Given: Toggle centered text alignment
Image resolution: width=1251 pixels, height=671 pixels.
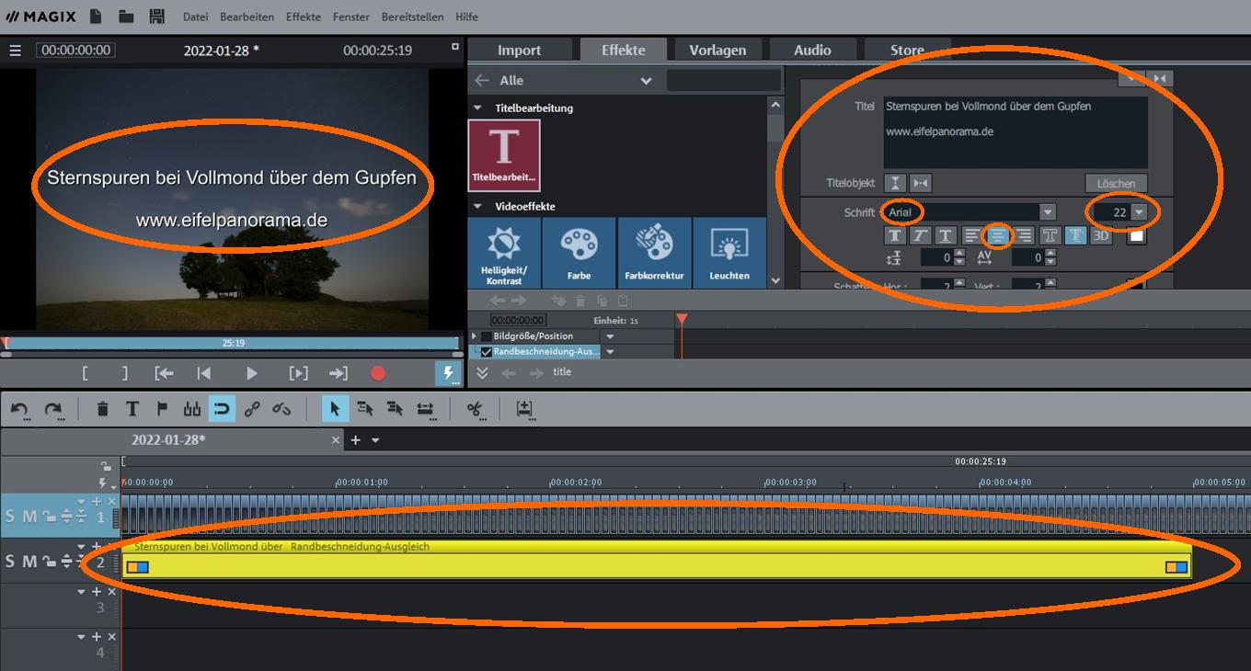Looking at the screenshot, I should (x=997, y=236).
